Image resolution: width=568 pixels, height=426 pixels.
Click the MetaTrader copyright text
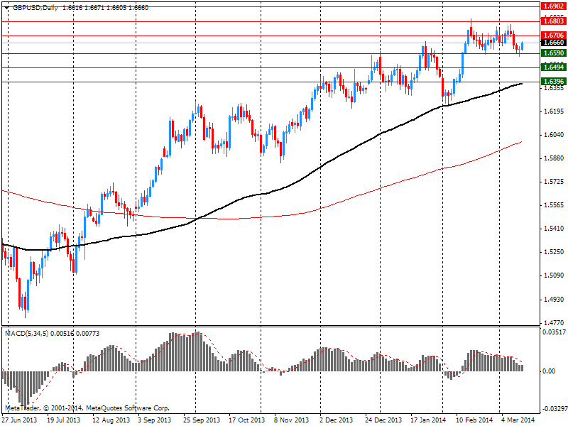pos(87,408)
